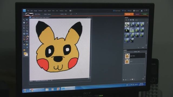Select the Zoom tool in toolbox
This screenshot has width=173, height=97.
[27, 20]
